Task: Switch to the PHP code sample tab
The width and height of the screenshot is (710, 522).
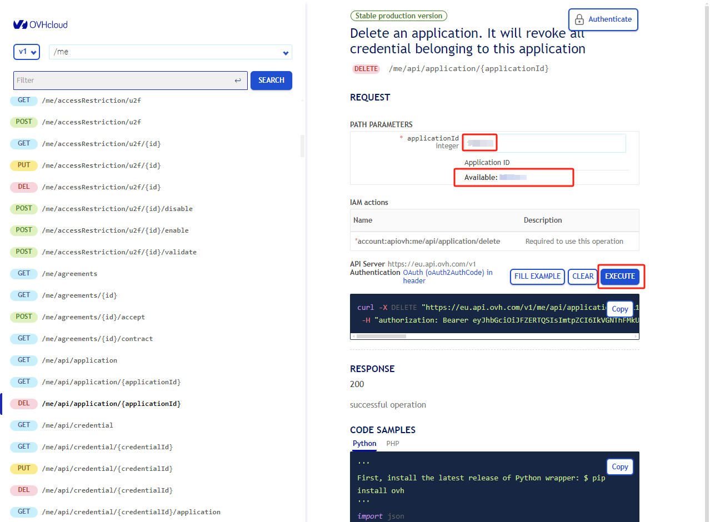Action: click(393, 444)
